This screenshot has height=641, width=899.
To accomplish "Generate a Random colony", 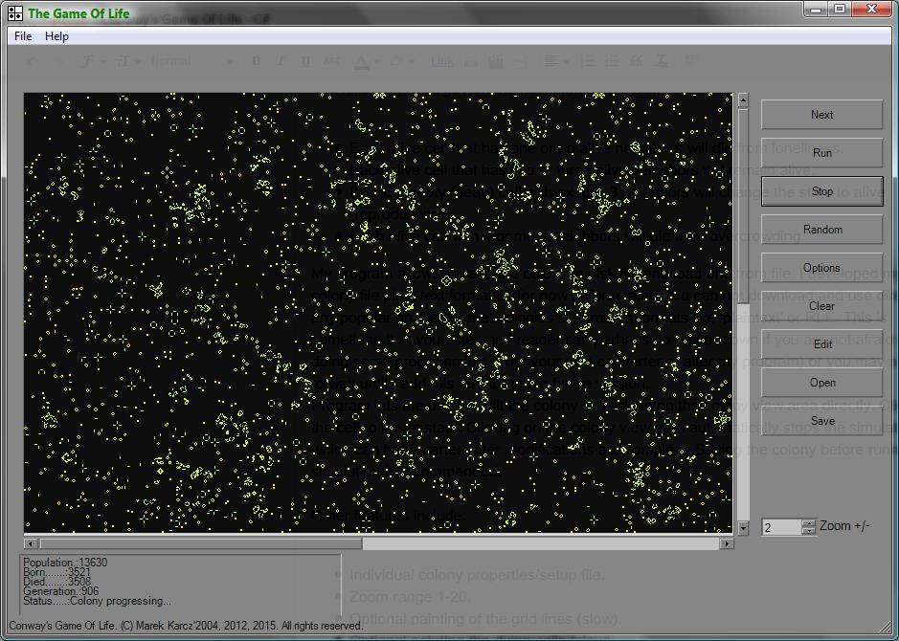I will 821,229.
